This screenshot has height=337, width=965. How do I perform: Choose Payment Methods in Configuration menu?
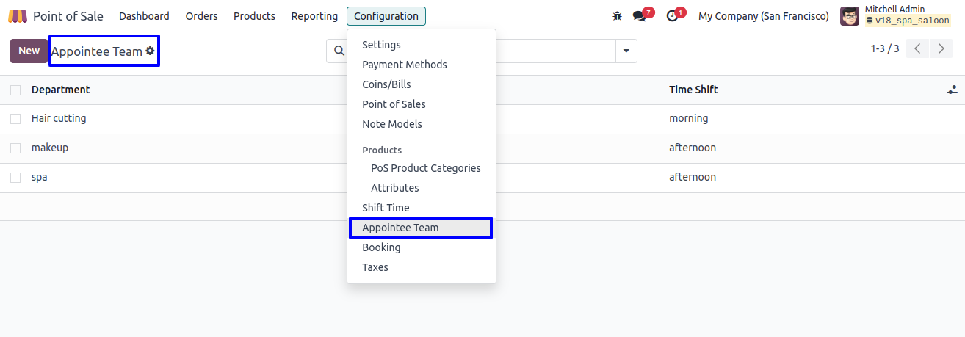(404, 65)
